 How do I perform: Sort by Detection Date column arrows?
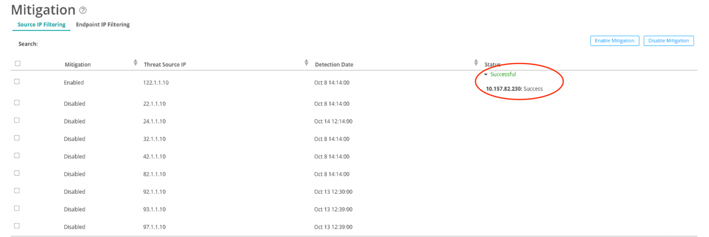click(476, 62)
